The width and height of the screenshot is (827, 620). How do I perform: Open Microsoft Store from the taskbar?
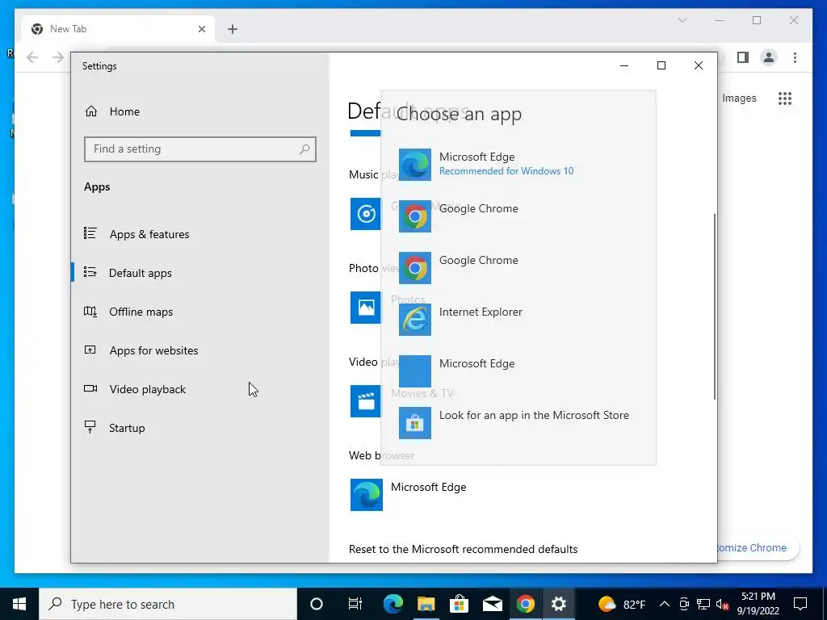click(459, 604)
